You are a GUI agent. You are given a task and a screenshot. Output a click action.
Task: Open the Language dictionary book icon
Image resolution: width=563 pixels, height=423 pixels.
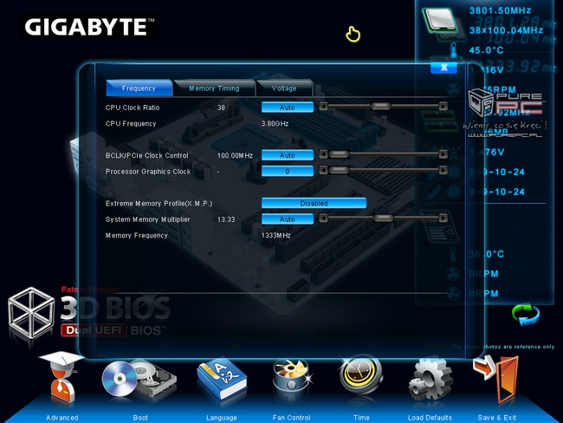click(x=222, y=379)
